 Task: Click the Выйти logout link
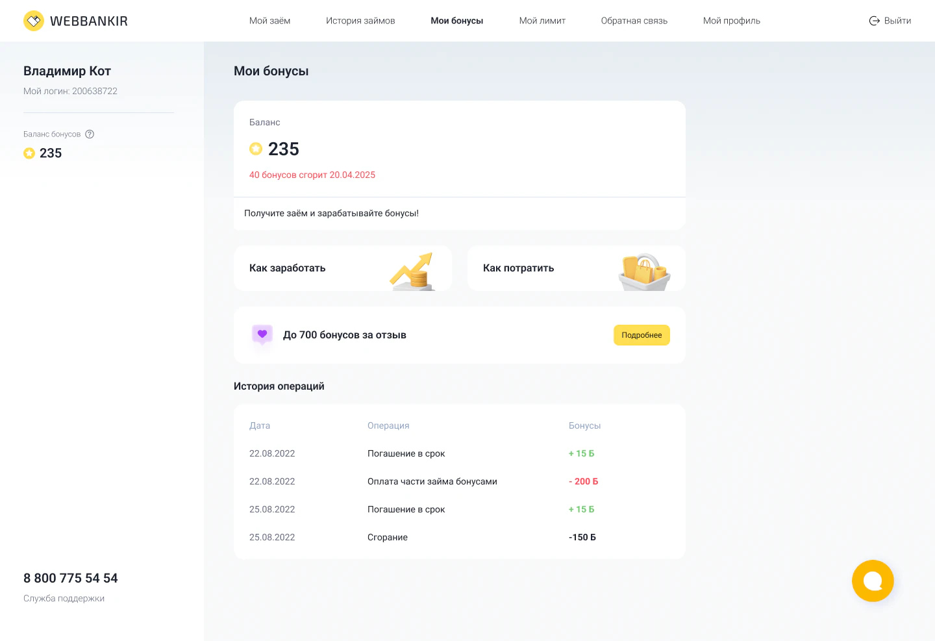coord(897,21)
